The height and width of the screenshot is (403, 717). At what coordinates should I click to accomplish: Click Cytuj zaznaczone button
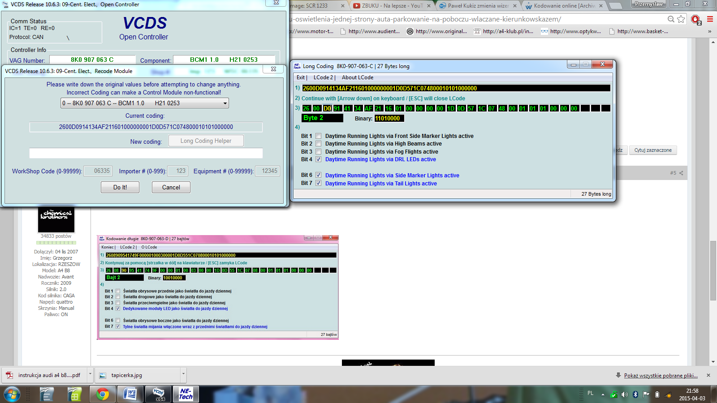point(653,150)
